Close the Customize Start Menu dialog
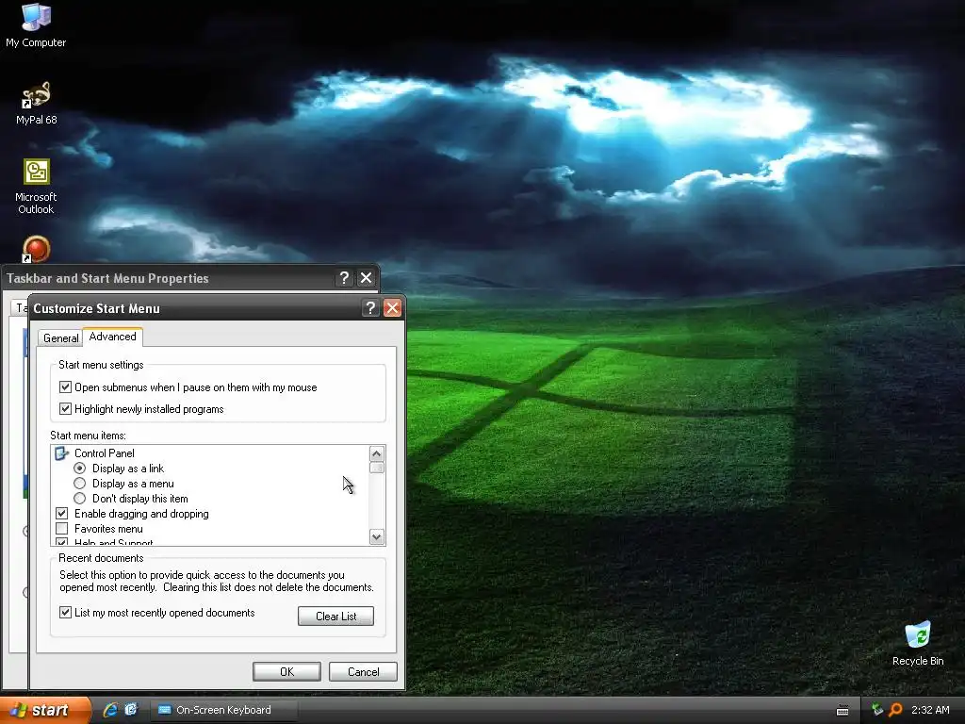965x724 pixels. click(392, 308)
